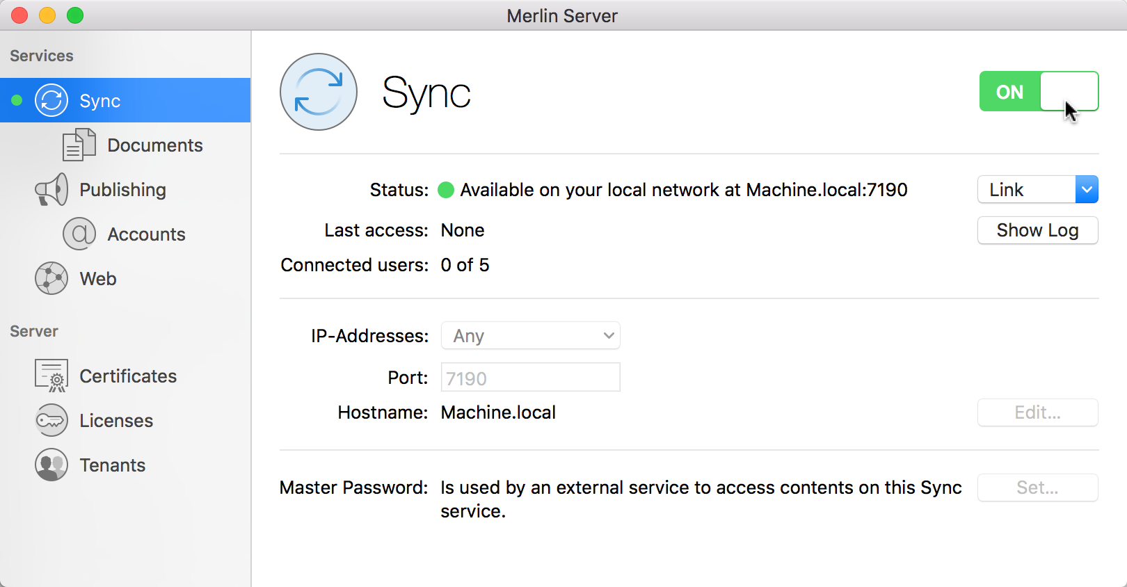Turn off the Sync service ON switch
The image size is (1127, 587).
(1039, 91)
